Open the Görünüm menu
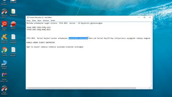This screenshot has width=172, height=97. (x=46, y=20)
